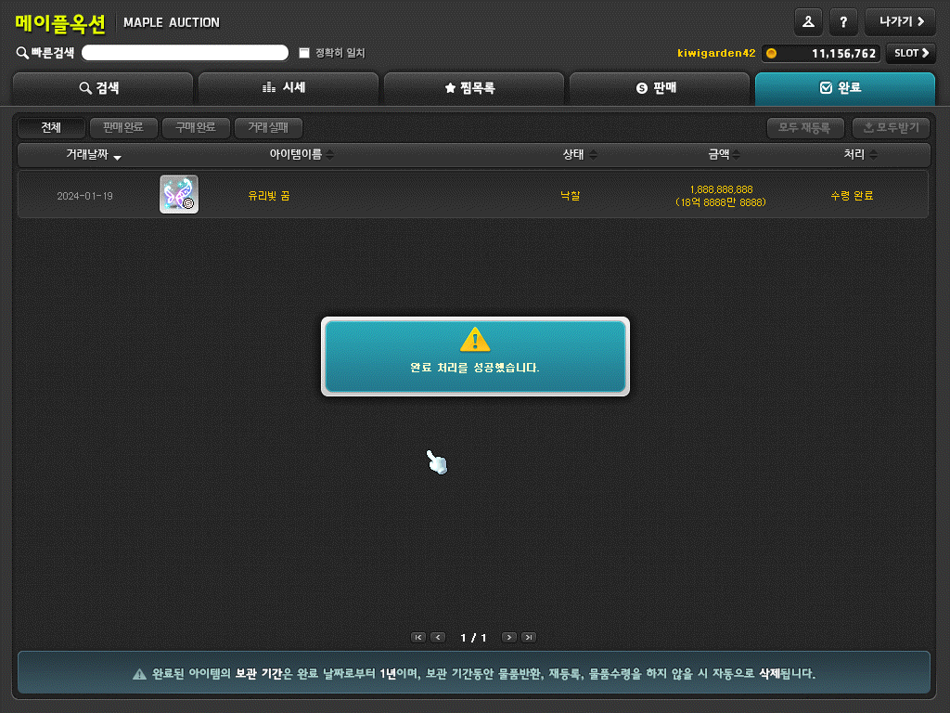The height and width of the screenshot is (713, 950).
Task: Focus the 빠른검색 search input field
Action: [x=185, y=53]
